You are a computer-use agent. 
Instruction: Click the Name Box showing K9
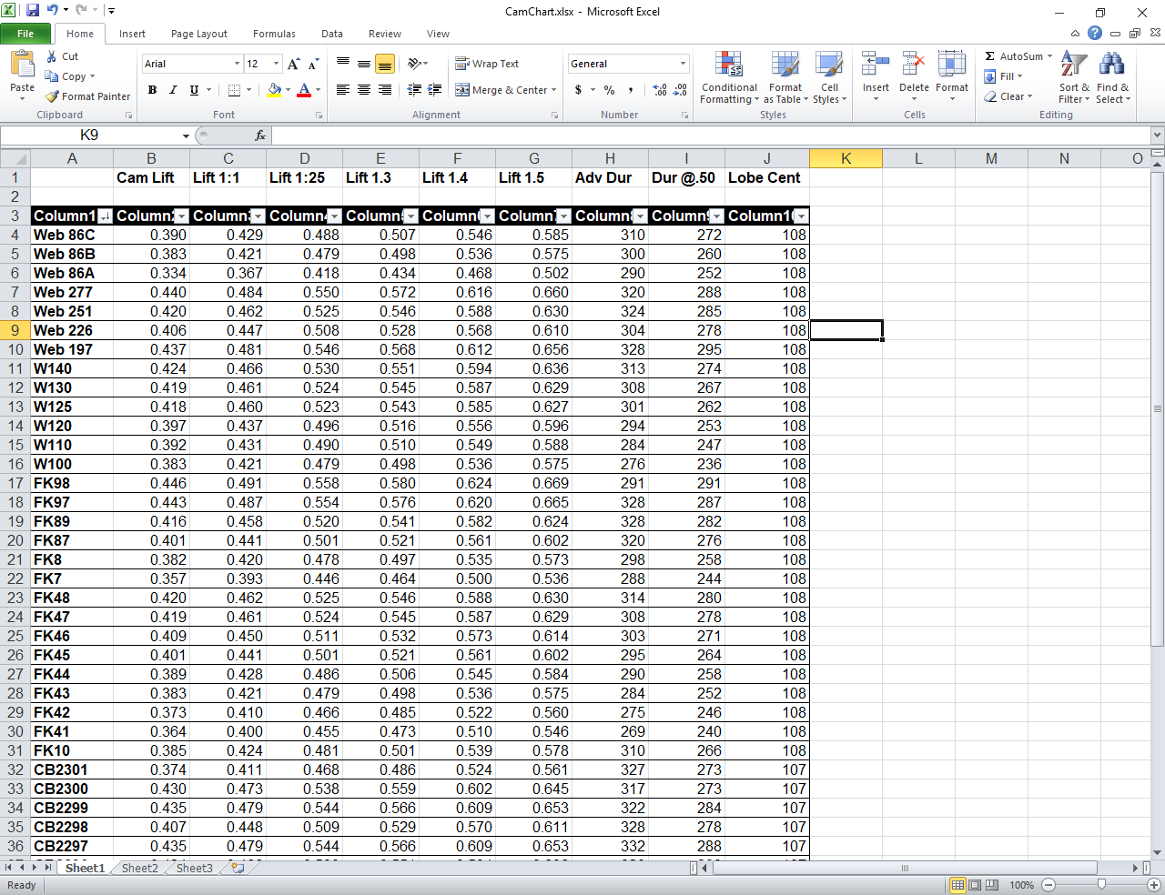pos(89,136)
